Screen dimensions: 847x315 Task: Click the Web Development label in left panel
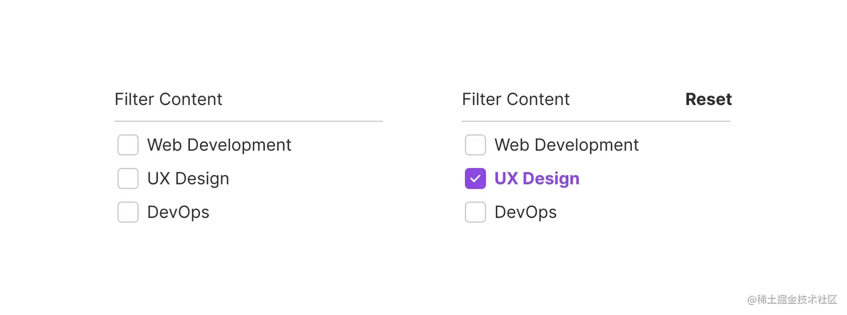pyautogui.click(x=219, y=145)
